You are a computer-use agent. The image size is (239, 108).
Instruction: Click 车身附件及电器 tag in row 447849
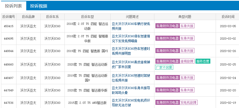(168, 90)
